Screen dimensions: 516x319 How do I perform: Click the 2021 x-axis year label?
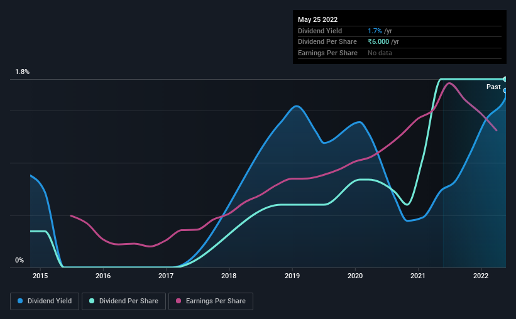418,276
